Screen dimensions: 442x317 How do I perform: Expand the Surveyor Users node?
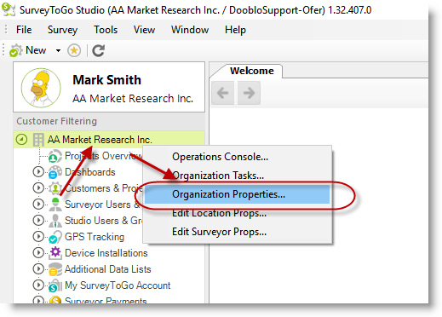(38, 205)
